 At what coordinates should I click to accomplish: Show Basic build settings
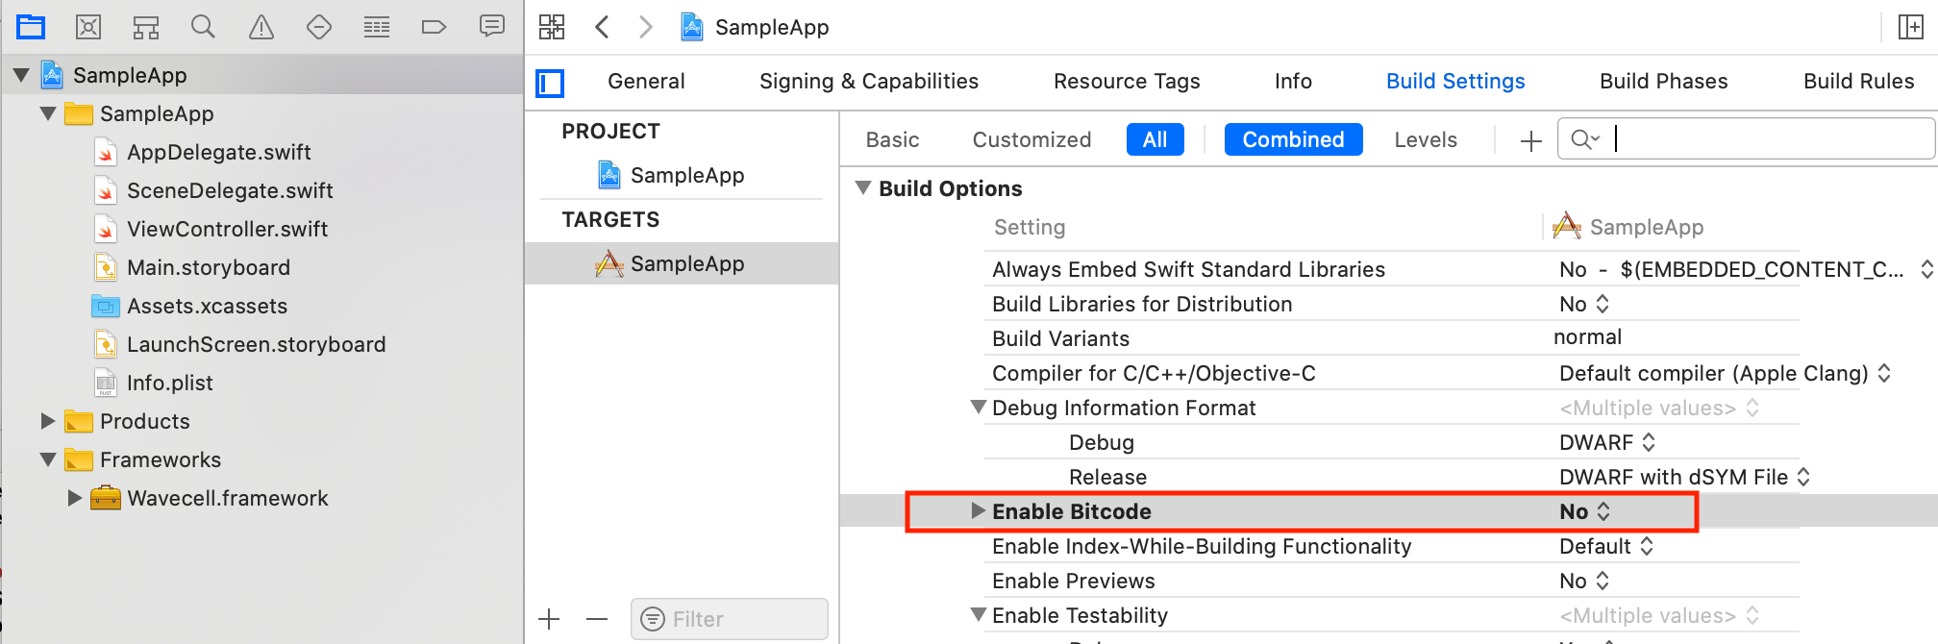click(x=892, y=140)
